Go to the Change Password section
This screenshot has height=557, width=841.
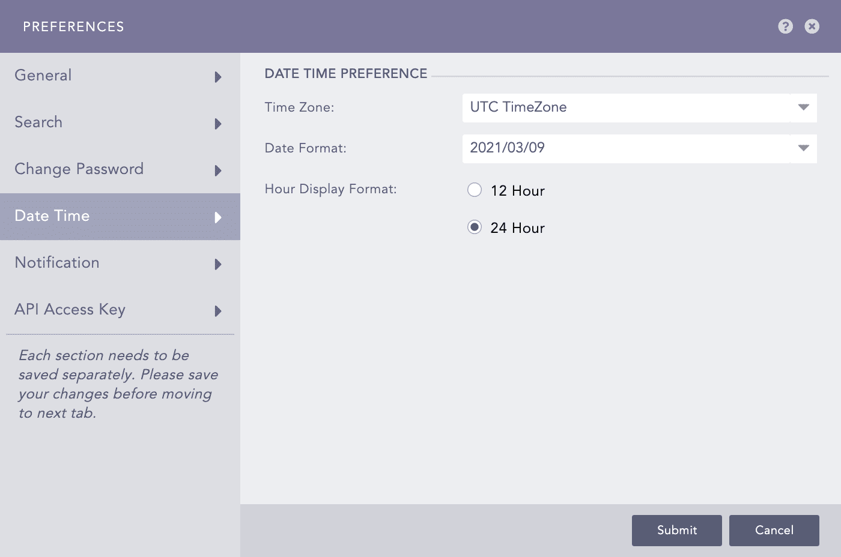pyautogui.click(x=79, y=169)
